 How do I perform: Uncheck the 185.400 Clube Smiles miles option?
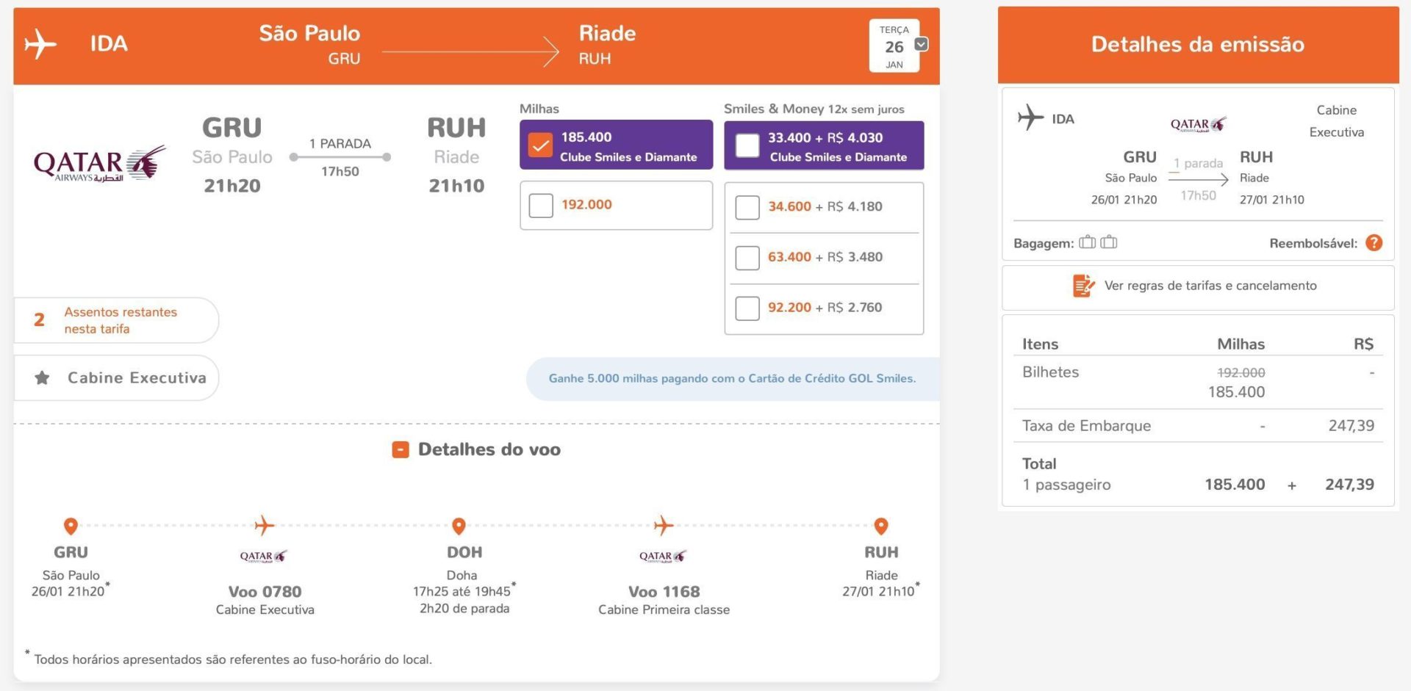[x=541, y=145]
